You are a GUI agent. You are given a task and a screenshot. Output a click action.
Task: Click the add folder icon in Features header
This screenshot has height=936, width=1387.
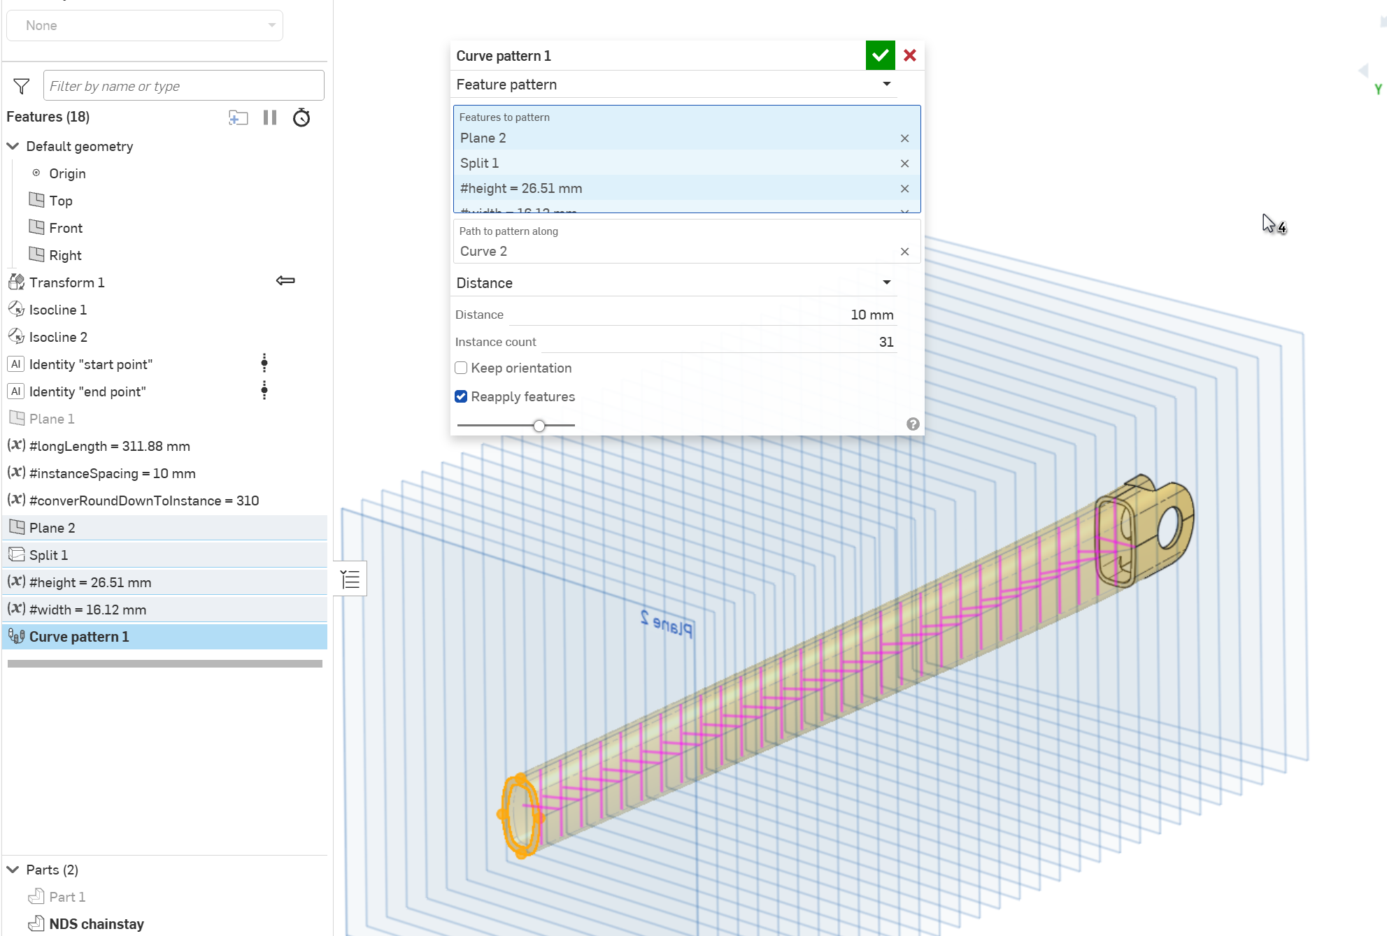coord(238,117)
